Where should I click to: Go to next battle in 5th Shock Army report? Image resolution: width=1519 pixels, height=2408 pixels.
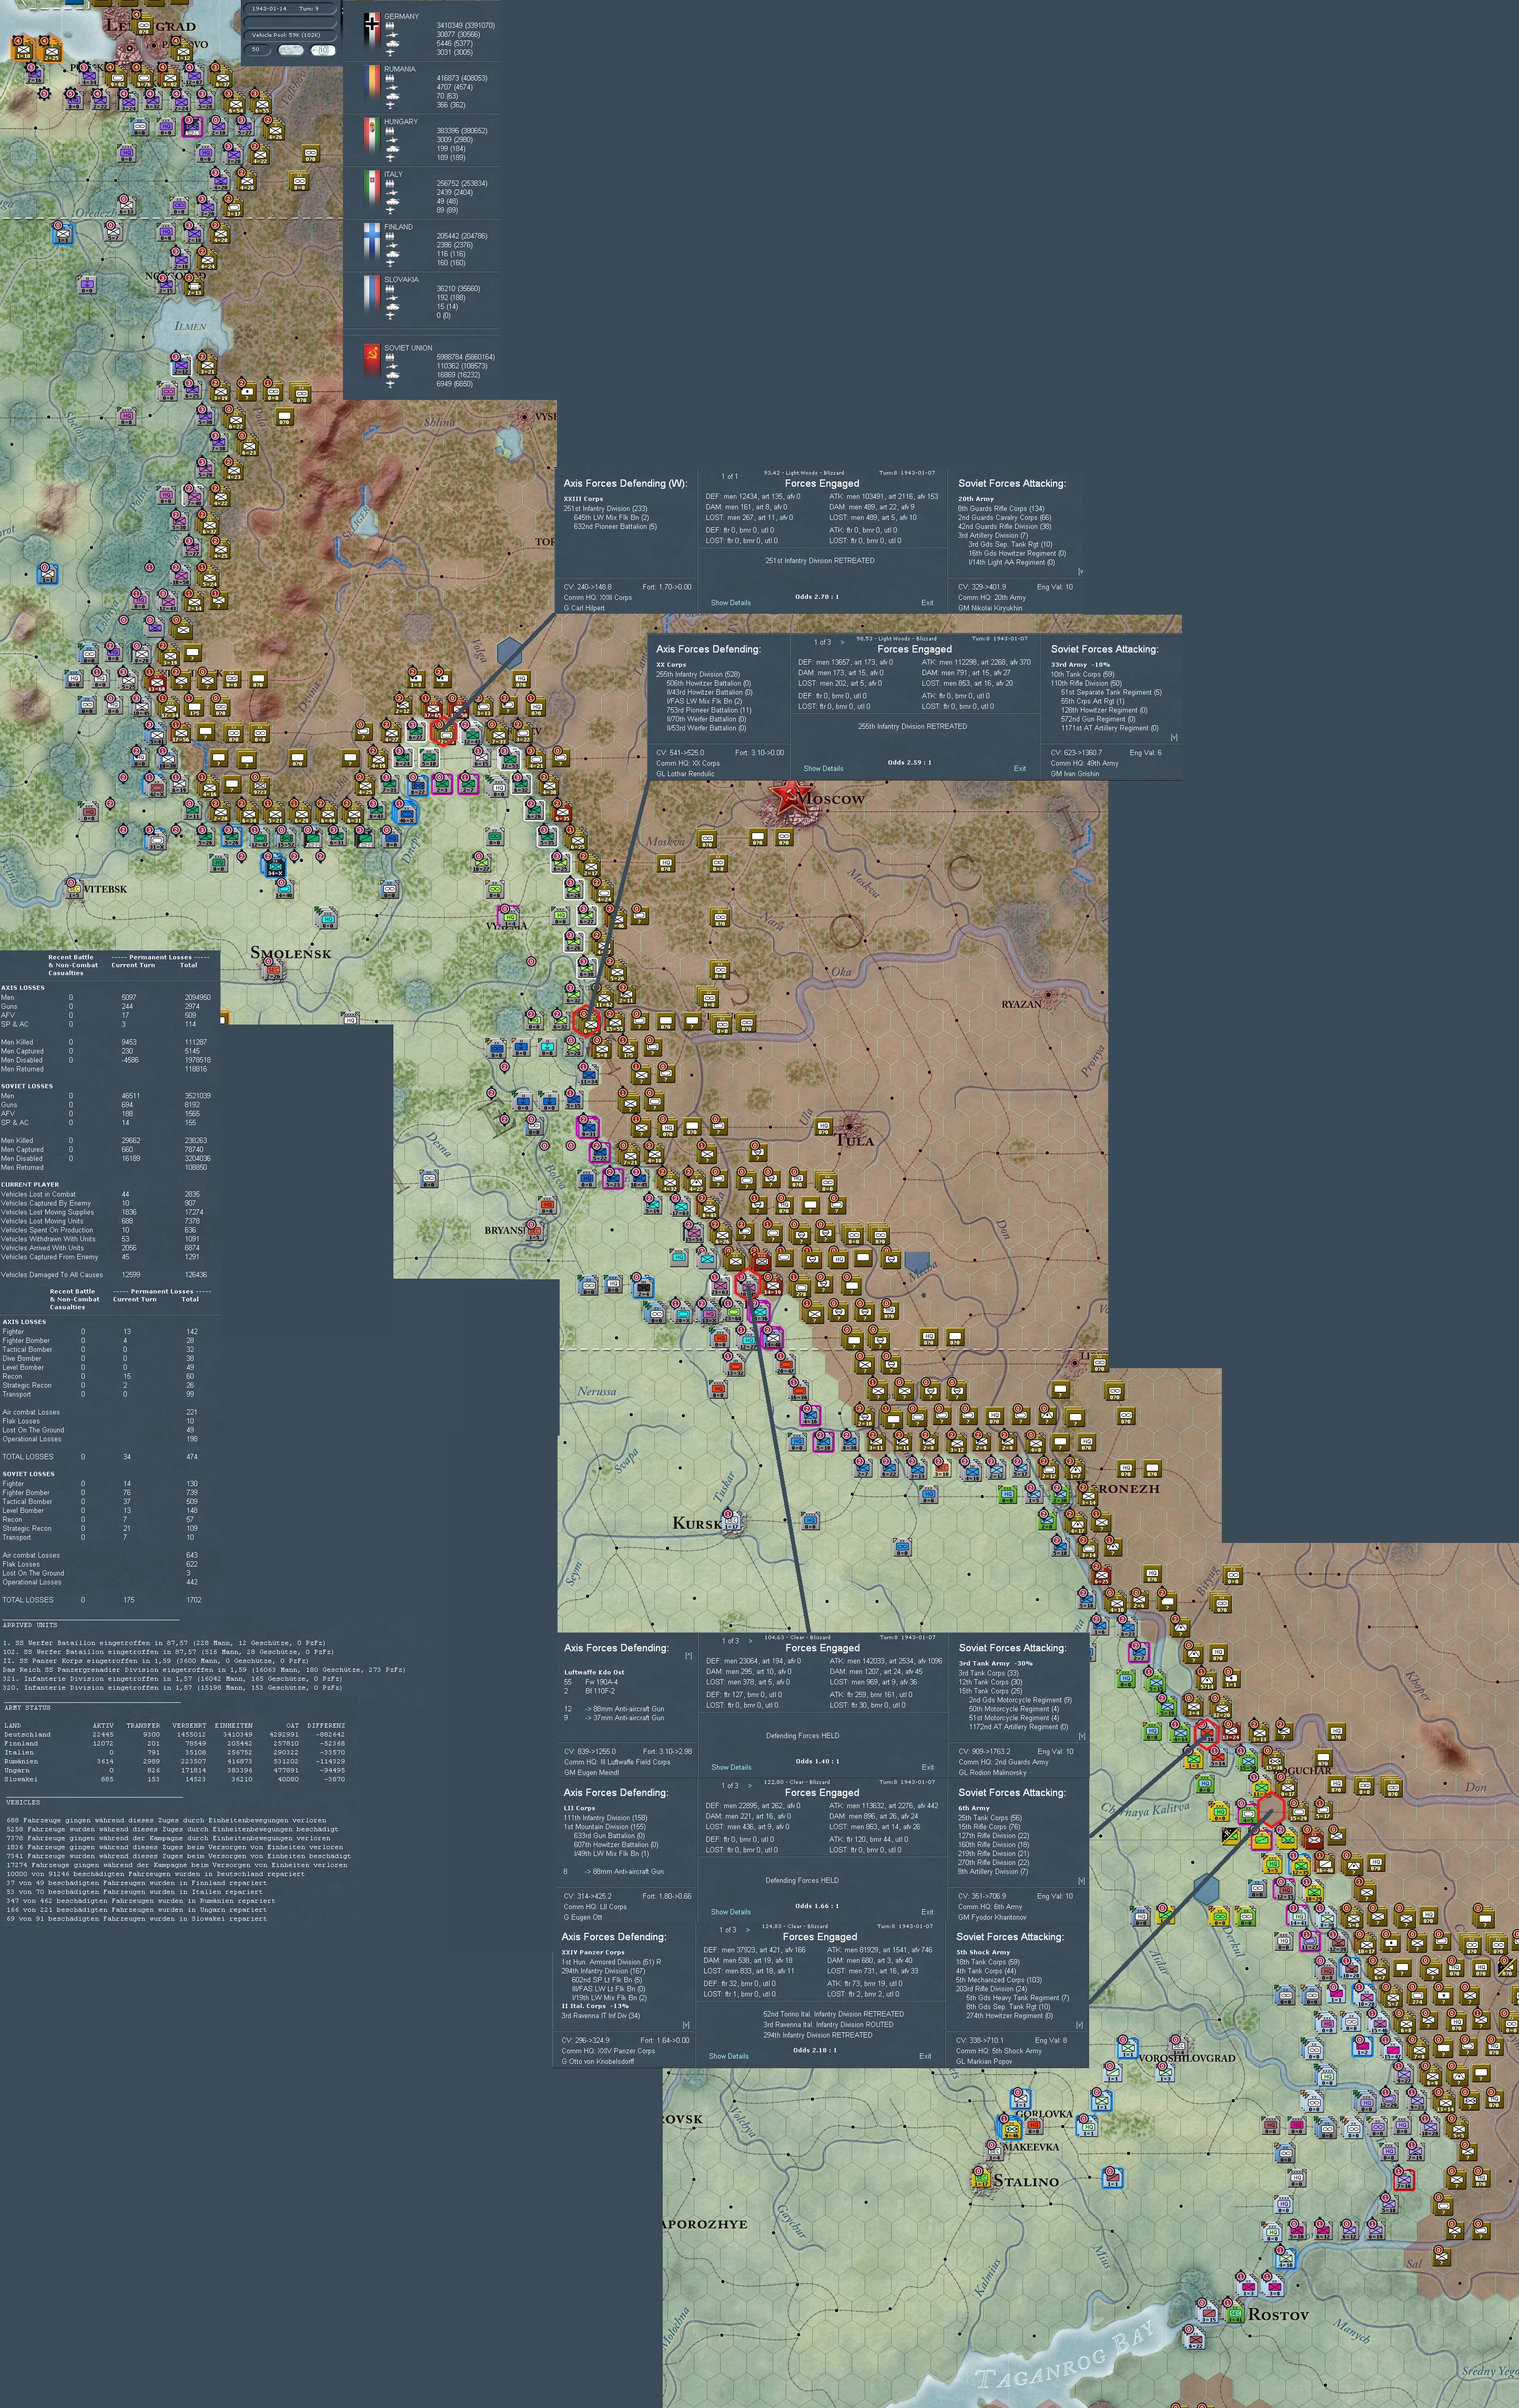748,1929
